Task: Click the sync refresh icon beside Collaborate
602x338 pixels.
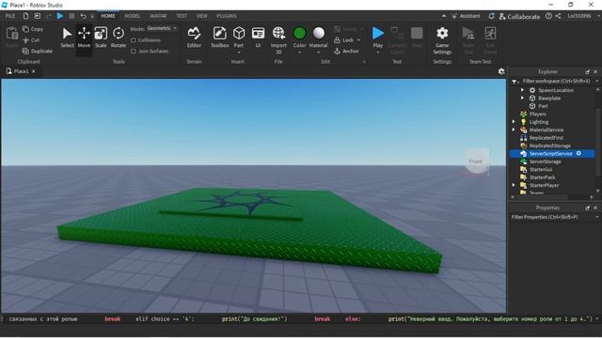Action: coord(491,16)
